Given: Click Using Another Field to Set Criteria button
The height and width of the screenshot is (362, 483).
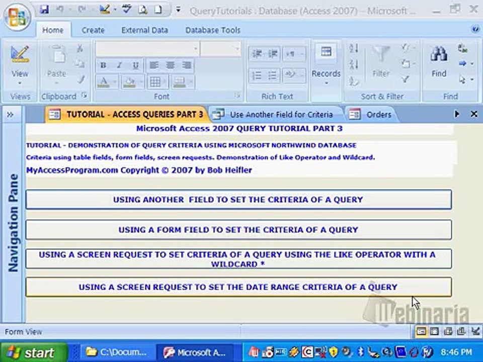Looking at the screenshot, I should point(238,200).
